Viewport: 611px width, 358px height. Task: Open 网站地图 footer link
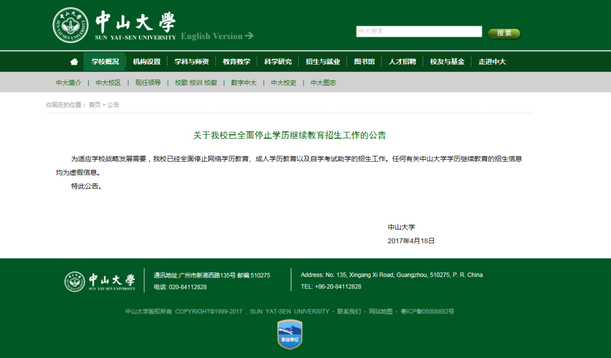point(381,311)
